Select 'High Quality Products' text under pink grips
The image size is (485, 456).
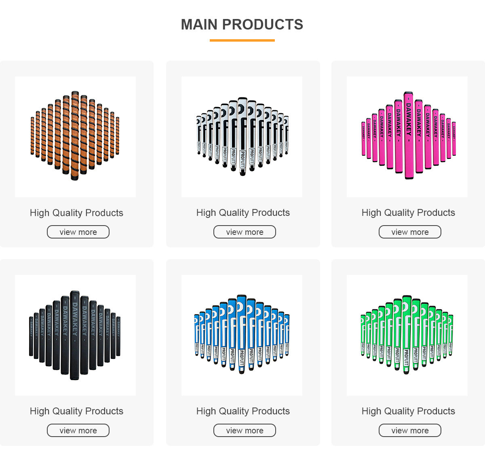coord(408,213)
